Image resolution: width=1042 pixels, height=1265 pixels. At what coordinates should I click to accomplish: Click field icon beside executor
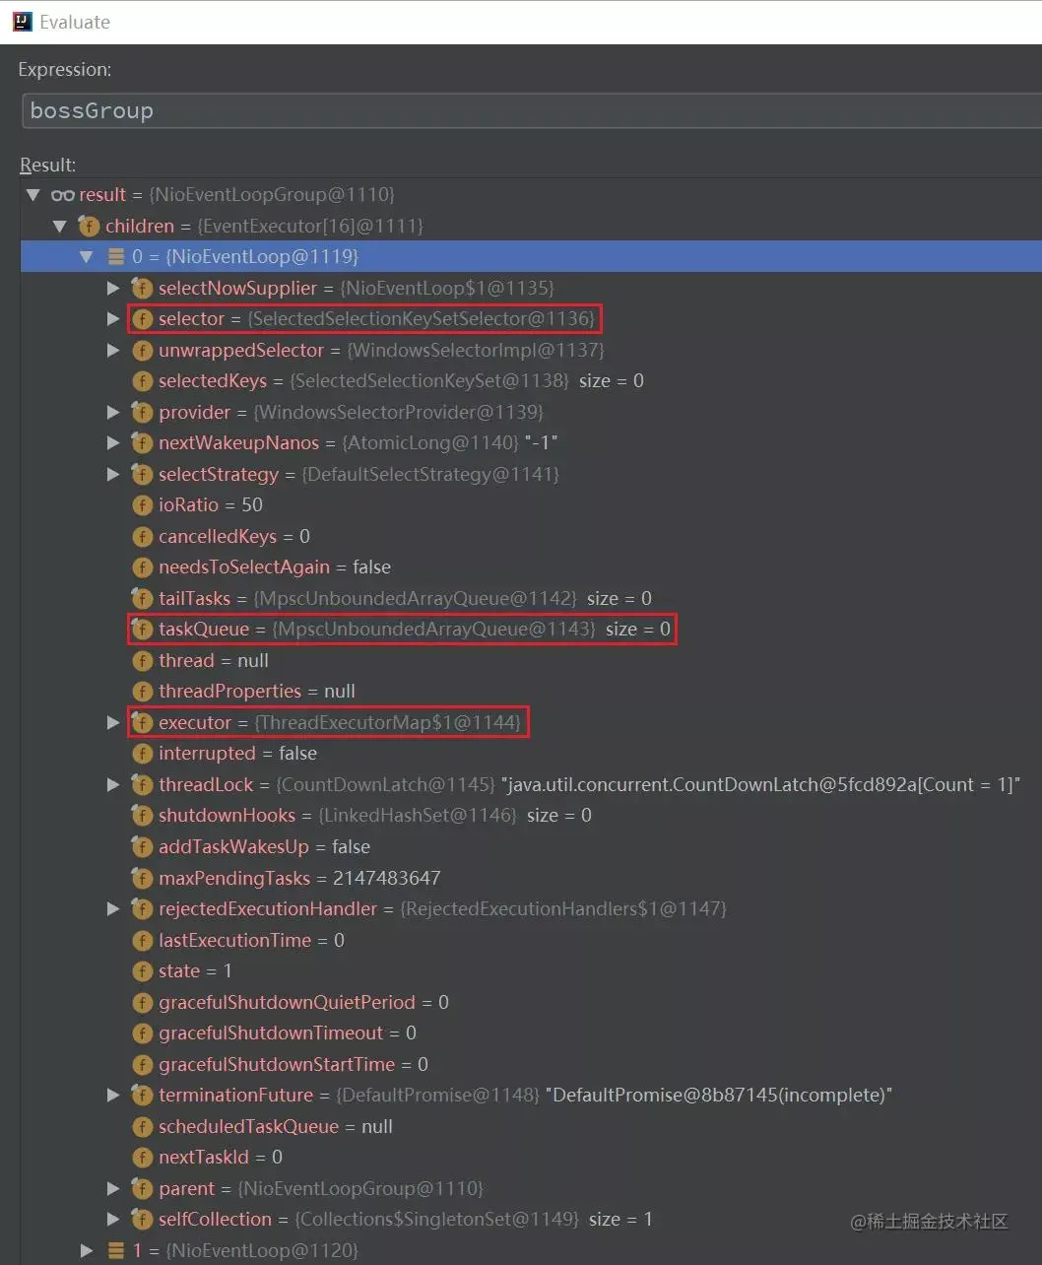pyautogui.click(x=142, y=723)
